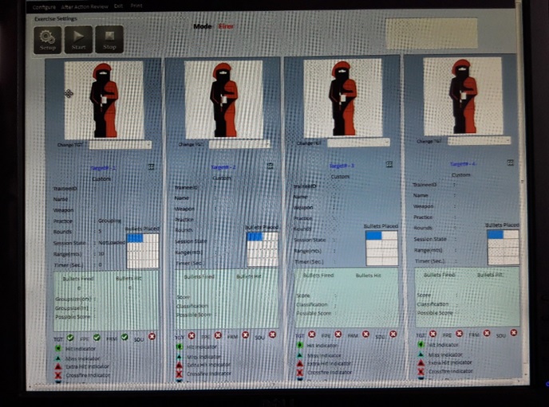Select the blue cell in Target 3 Bullets Placed grid
This screenshot has height=407, width=549.
[x=373, y=236]
